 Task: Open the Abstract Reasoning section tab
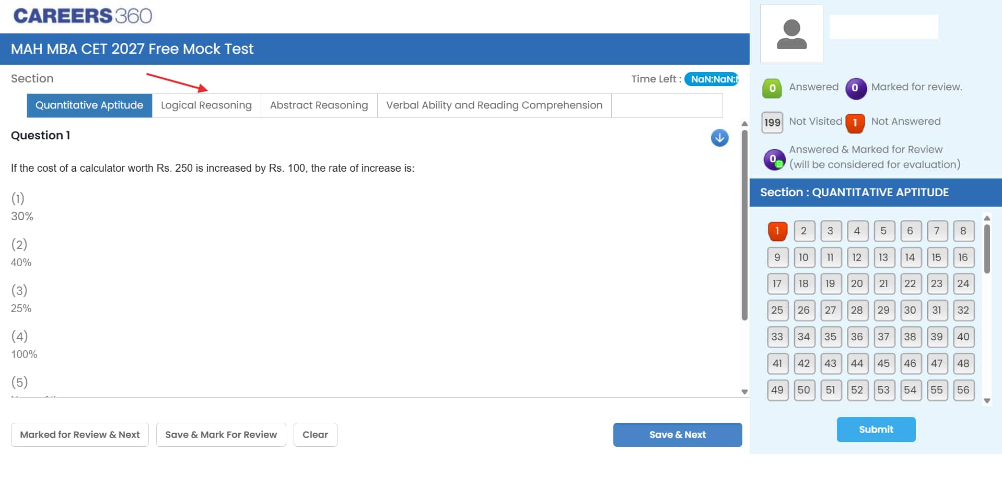point(319,105)
